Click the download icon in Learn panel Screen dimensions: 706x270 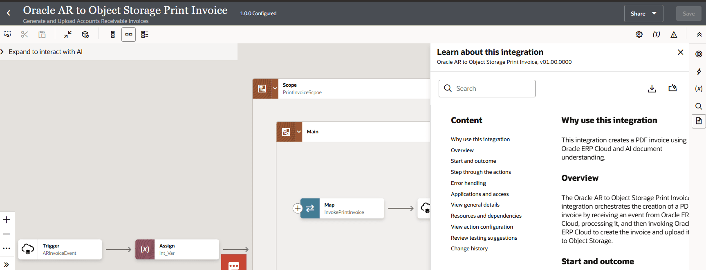[652, 88]
